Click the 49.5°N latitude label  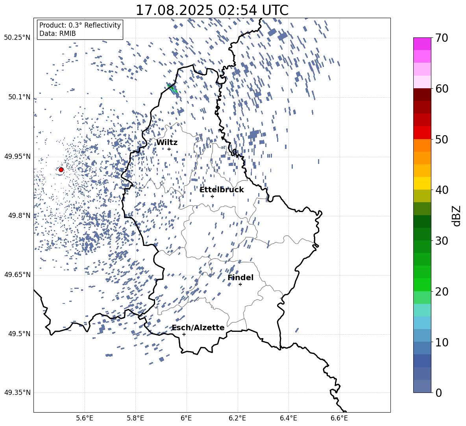19,333
